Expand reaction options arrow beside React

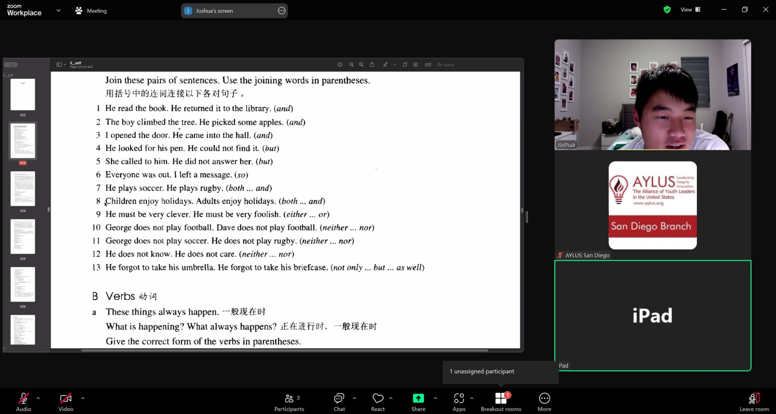click(391, 398)
